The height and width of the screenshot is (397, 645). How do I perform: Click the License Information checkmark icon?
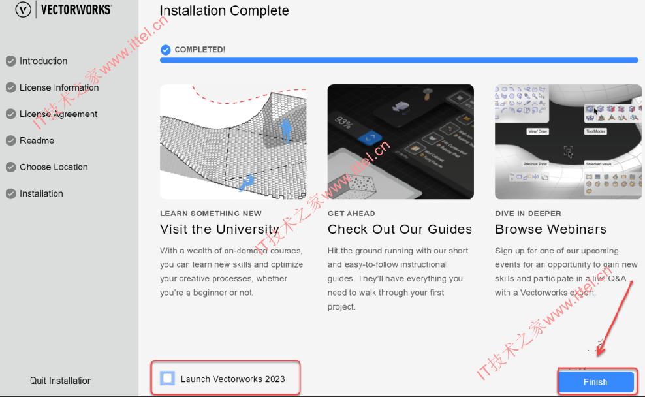(11, 87)
